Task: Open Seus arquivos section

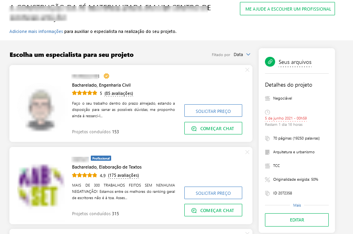Action: (295, 62)
